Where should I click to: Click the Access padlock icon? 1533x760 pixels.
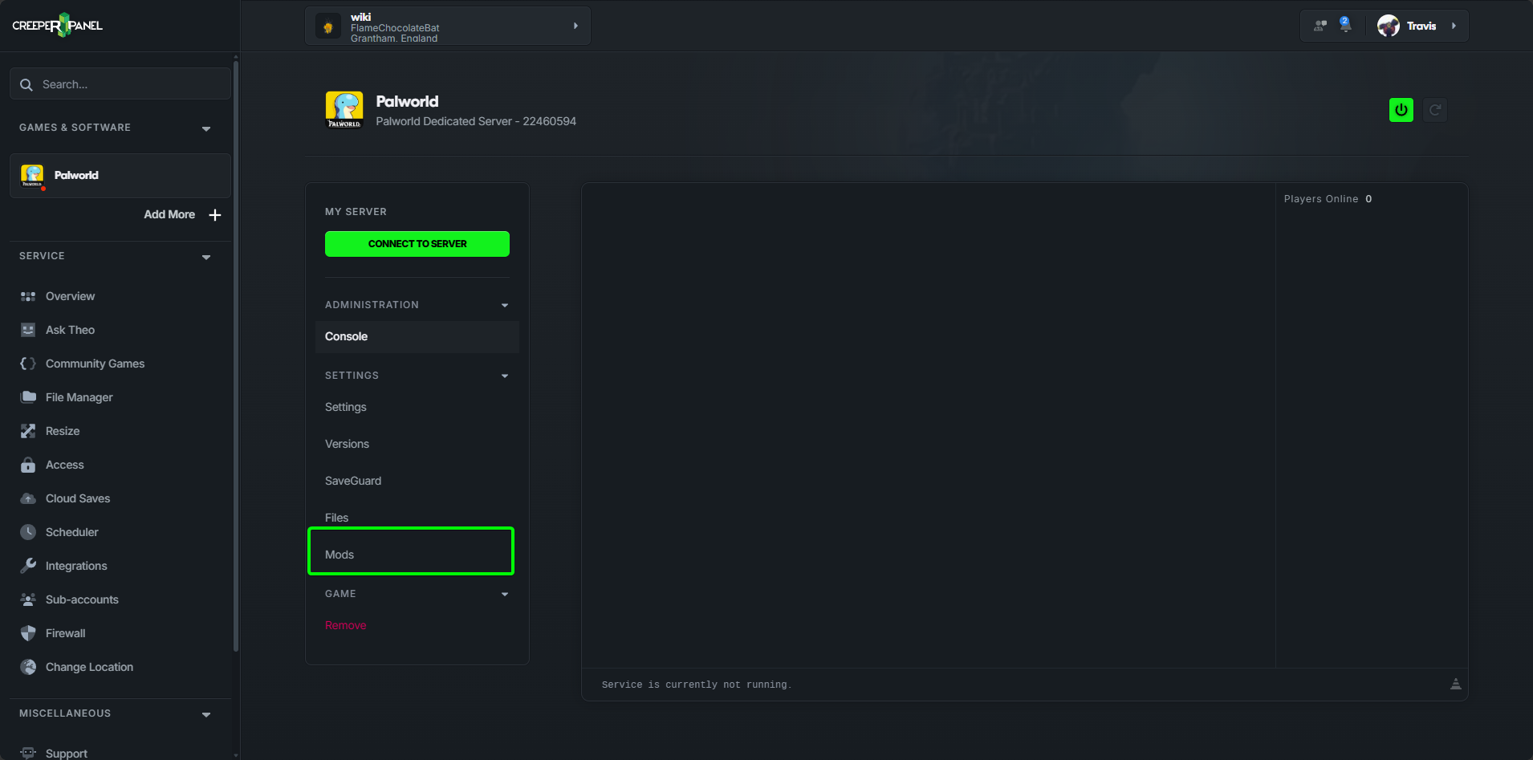tap(28, 465)
